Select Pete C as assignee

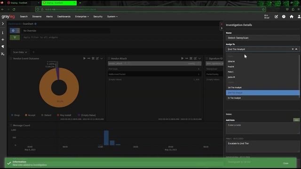pyautogui.click(x=262, y=72)
